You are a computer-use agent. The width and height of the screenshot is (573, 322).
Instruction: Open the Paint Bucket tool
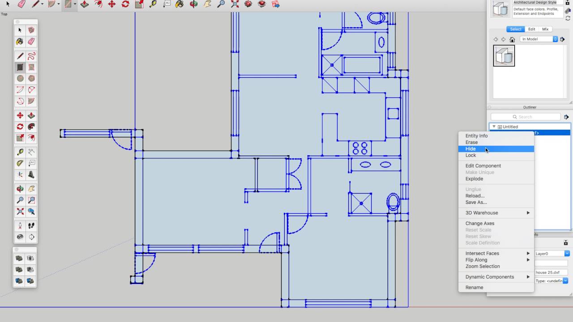(x=180, y=4)
